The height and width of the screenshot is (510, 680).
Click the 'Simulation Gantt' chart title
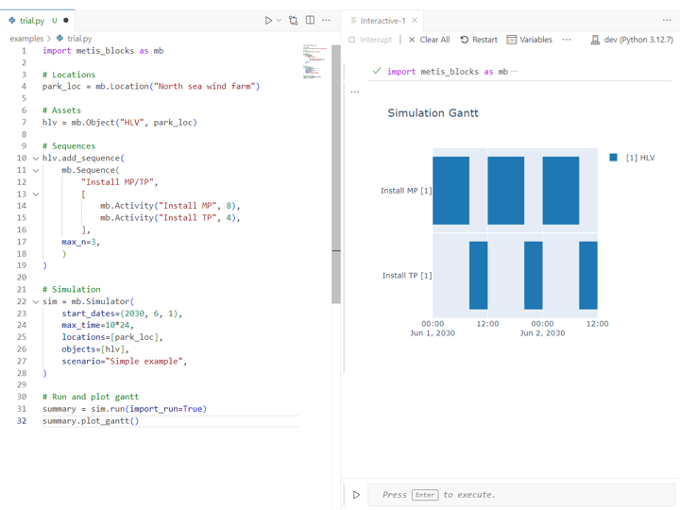433,113
